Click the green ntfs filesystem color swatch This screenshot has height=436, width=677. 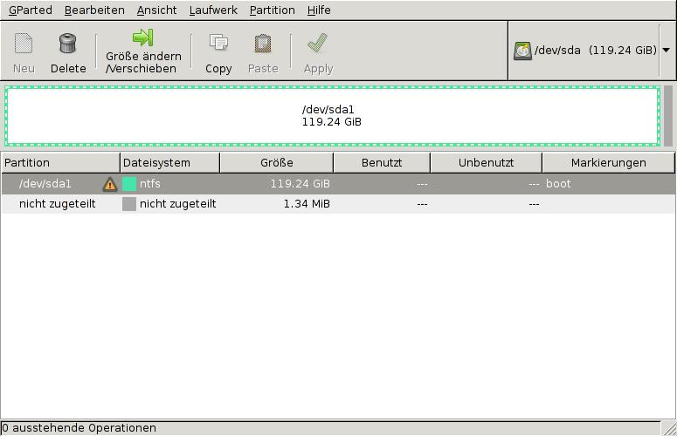coord(129,184)
